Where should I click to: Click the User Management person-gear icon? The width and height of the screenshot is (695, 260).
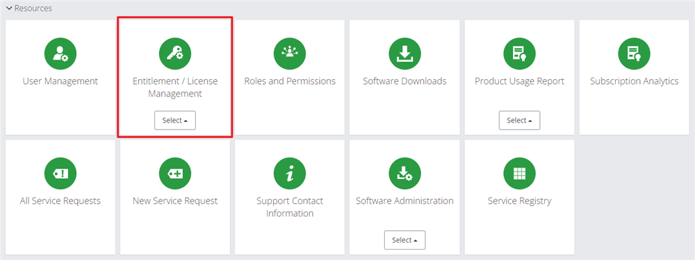60,54
